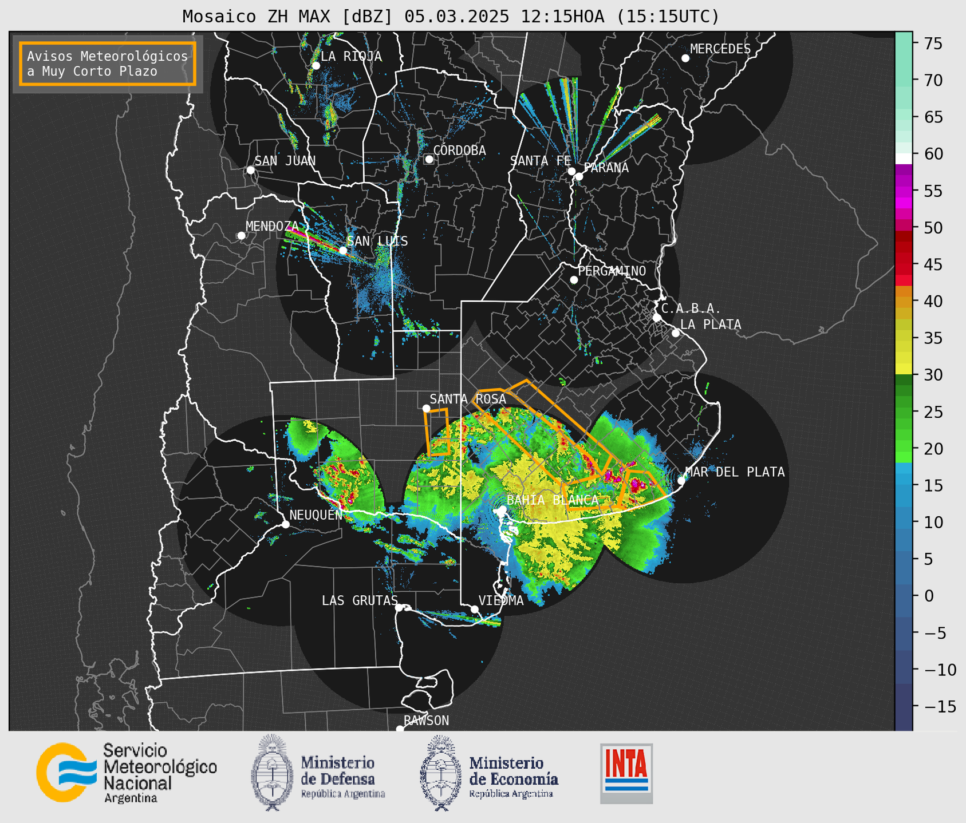Viewport: 966px width, 823px height.
Task: Click the Mar del Plata city marker
Action: pyautogui.click(x=681, y=480)
